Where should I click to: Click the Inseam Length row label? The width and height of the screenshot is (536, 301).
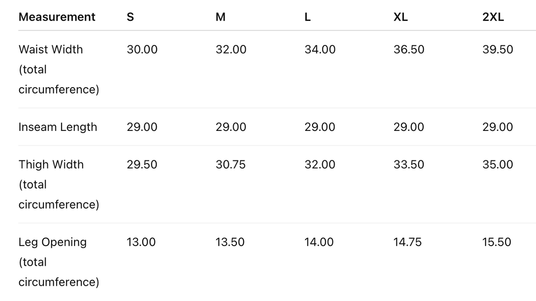[58, 127]
